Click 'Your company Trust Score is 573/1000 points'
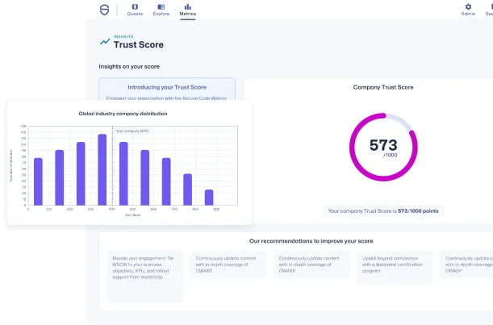 [x=383, y=211]
